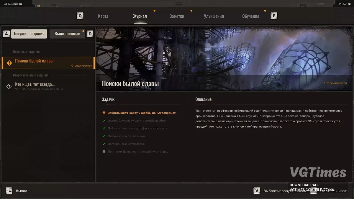Click checkmark next to Следовать за Двупаловым

tap(104, 136)
